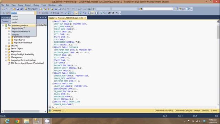Expand the Management folder node

(6, 58)
